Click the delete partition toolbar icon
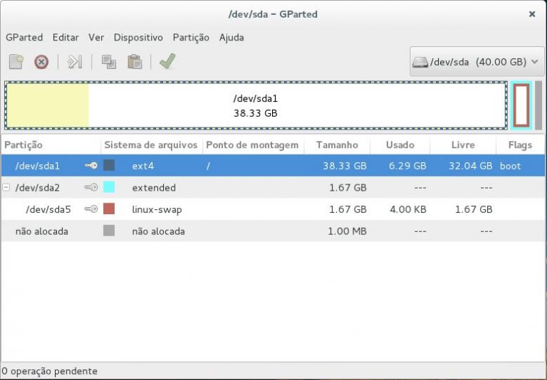The height and width of the screenshot is (380, 547). [x=41, y=62]
